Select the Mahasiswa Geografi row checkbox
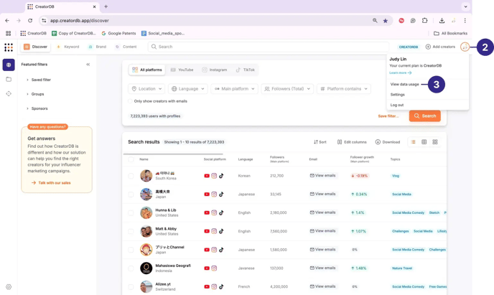The image size is (494, 295). [131, 268]
